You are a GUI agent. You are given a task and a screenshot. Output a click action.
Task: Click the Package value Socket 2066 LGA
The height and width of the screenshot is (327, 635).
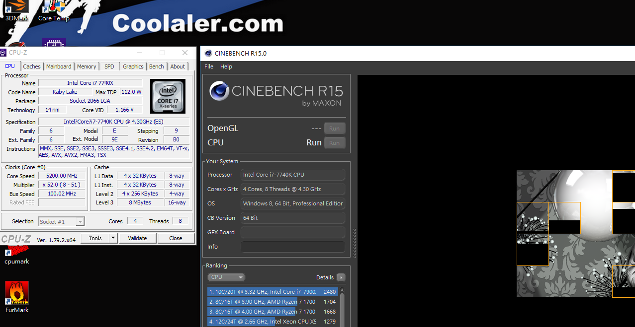pyautogui.click(x=91, y=101)
